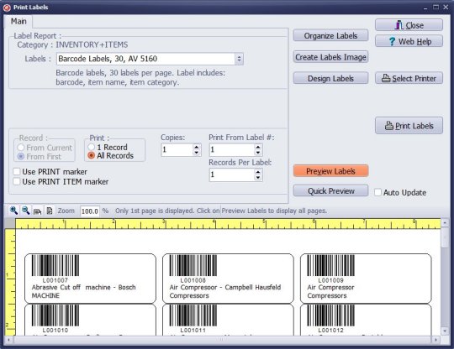Click the Zoom percentage input field
The image size is (454, 349).
point(90,211)
